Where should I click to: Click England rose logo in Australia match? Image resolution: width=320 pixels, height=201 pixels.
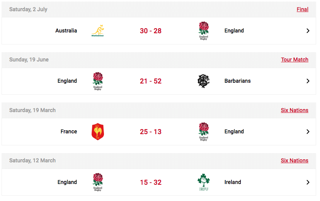[x=204, y=31]
